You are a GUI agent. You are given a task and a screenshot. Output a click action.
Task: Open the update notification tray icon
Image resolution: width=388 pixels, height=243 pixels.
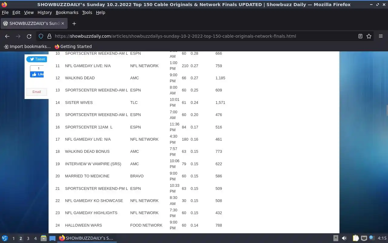(372, 238)
